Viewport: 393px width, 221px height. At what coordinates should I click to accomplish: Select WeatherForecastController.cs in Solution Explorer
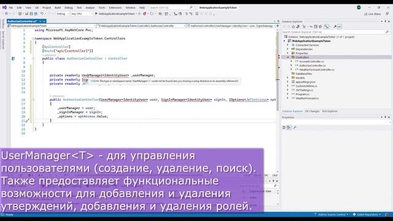coord(317,69)
